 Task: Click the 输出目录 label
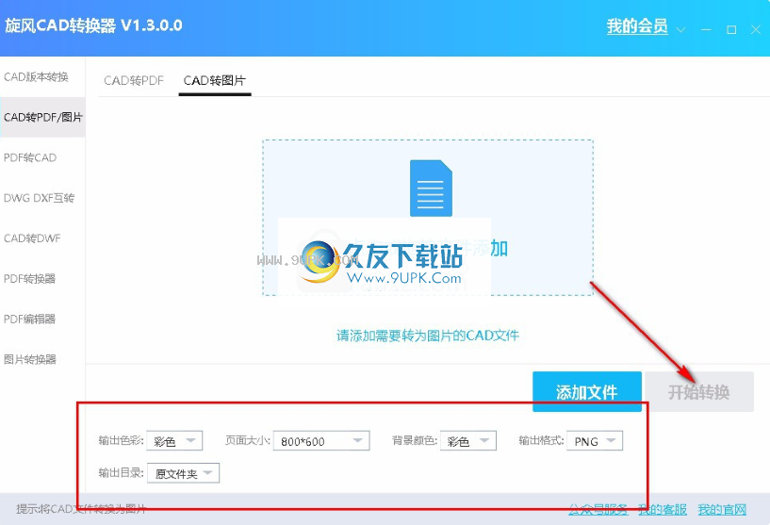(122, 473)
